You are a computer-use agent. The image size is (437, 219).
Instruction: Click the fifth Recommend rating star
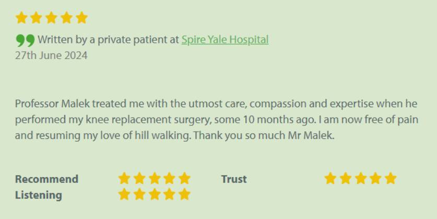(184, 179)
